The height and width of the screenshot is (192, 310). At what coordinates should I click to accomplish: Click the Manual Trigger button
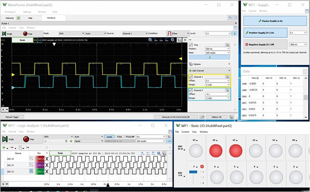[11, 116]
